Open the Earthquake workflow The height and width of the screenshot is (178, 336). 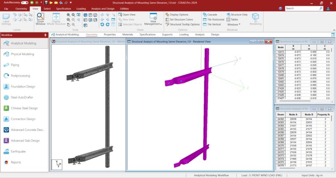pyautogui.click(x=18, y=151)
